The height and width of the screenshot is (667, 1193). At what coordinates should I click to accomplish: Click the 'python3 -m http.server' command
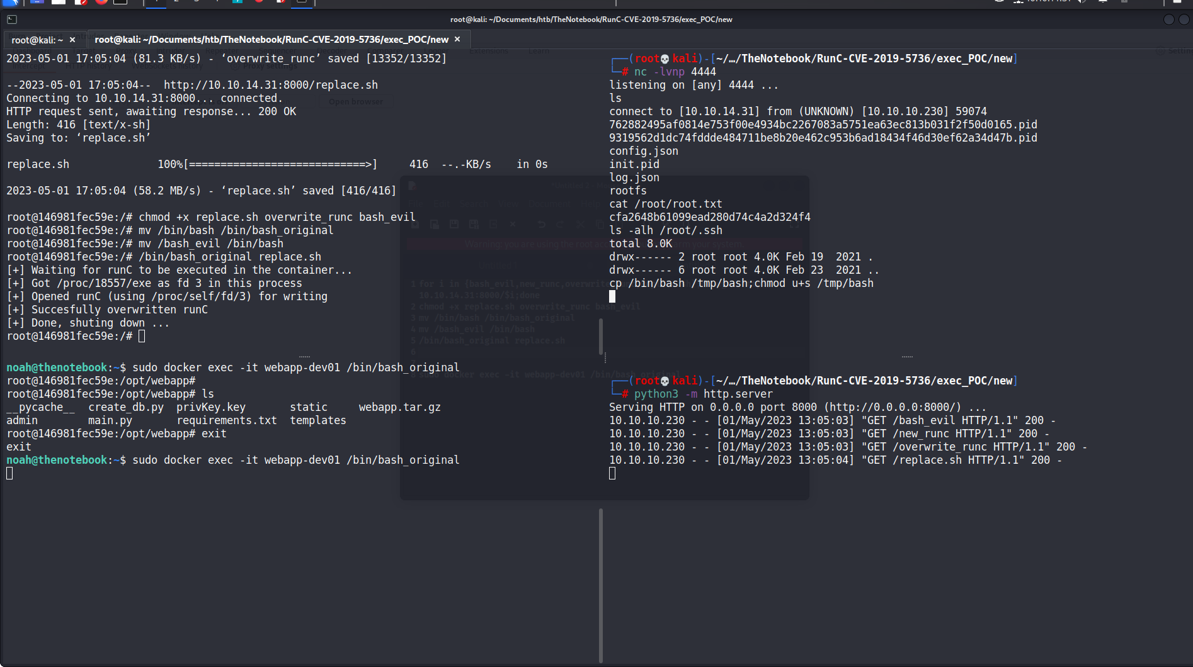pyautogui.click(x=704, y=394)
